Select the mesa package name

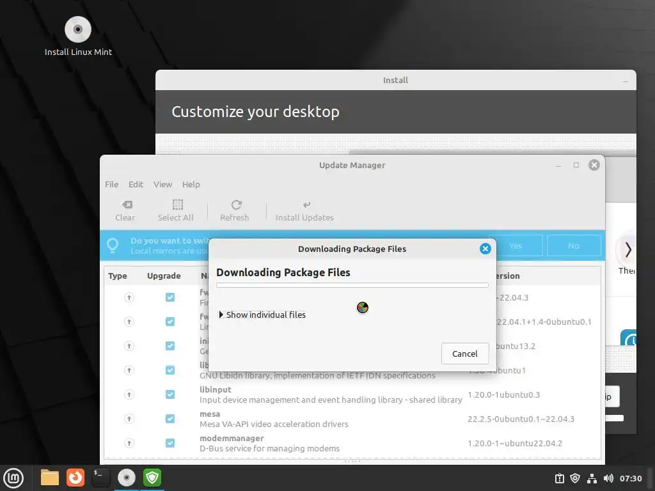[210, 414]
